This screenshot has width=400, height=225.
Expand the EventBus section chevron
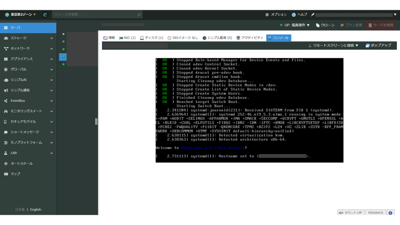coord(52,101)
